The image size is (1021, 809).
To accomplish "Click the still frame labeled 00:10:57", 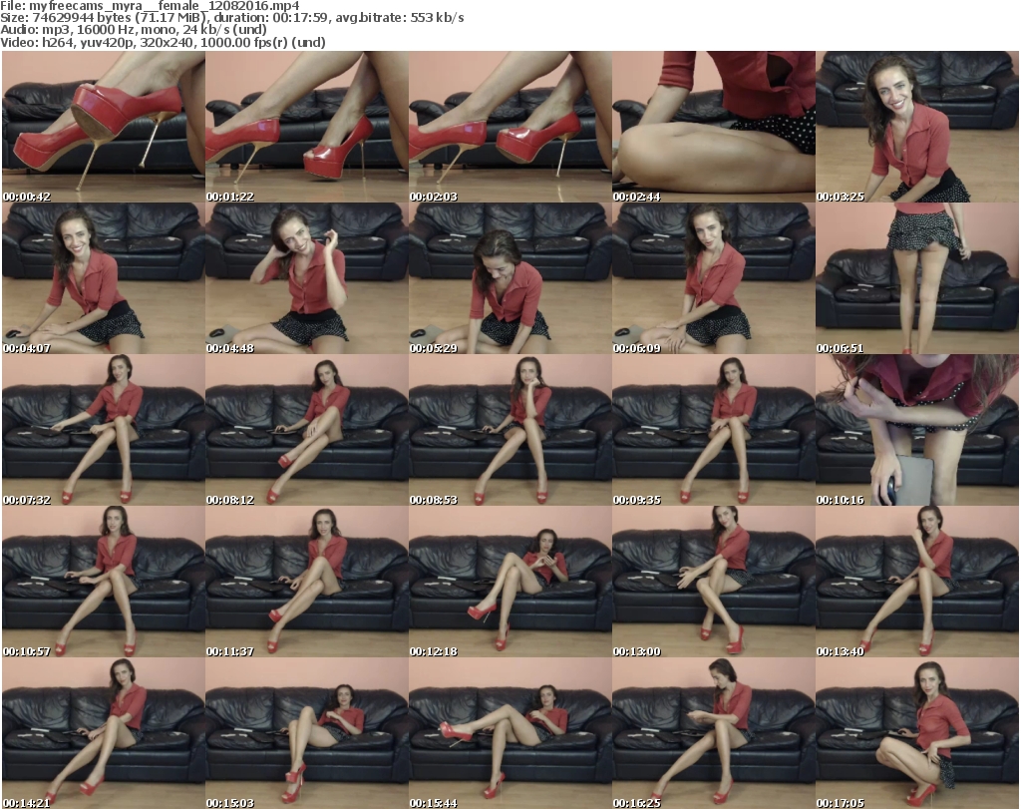I will click(104, 582).
